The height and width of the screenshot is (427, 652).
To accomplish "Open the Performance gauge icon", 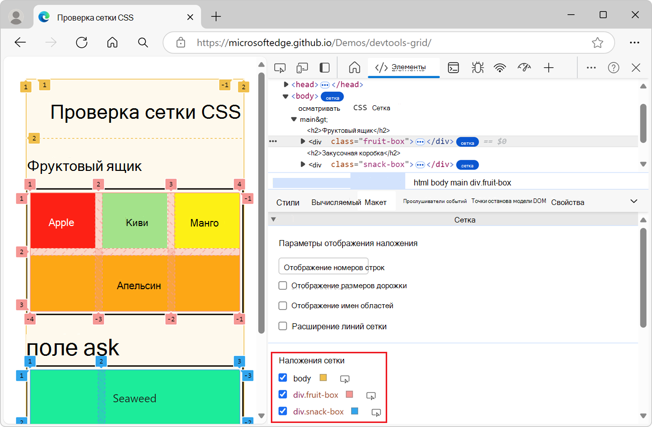I will click(x=524, y=67).
